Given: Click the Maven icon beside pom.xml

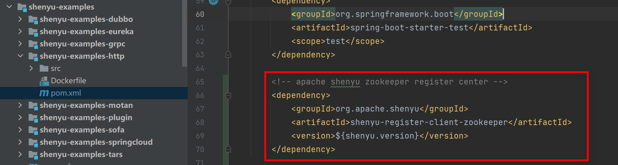Looking at the screenshot, I should 44,93.
